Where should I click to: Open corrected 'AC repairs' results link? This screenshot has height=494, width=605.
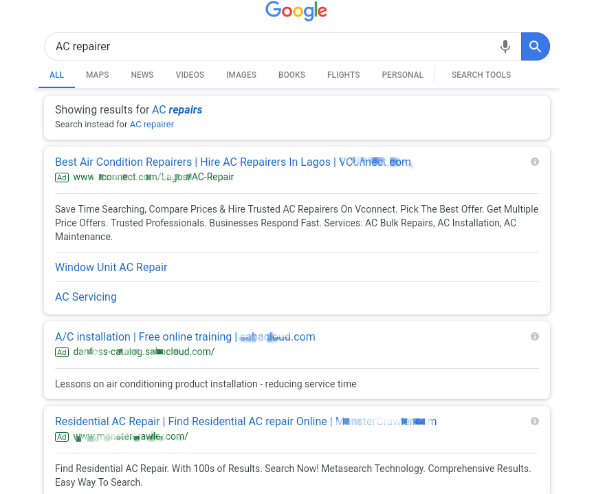click(177, 109)
